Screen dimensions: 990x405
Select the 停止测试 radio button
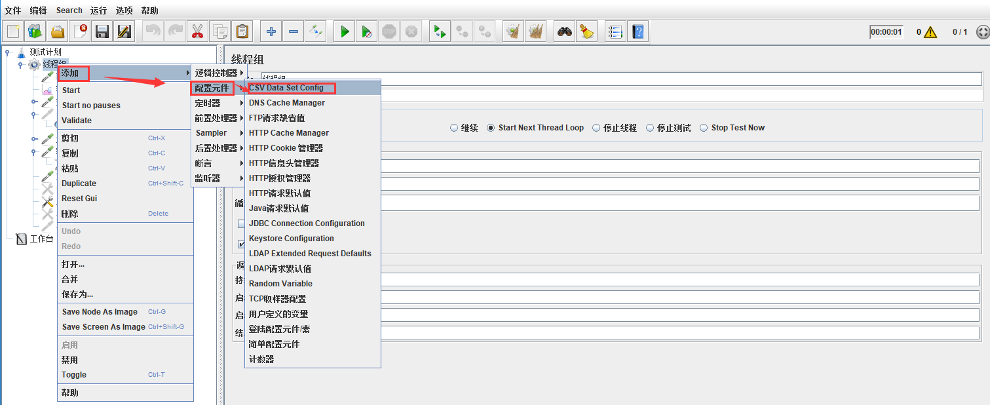650,128
